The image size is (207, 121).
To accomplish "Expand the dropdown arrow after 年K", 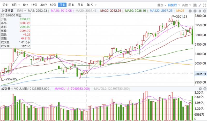I will point(95,5).
